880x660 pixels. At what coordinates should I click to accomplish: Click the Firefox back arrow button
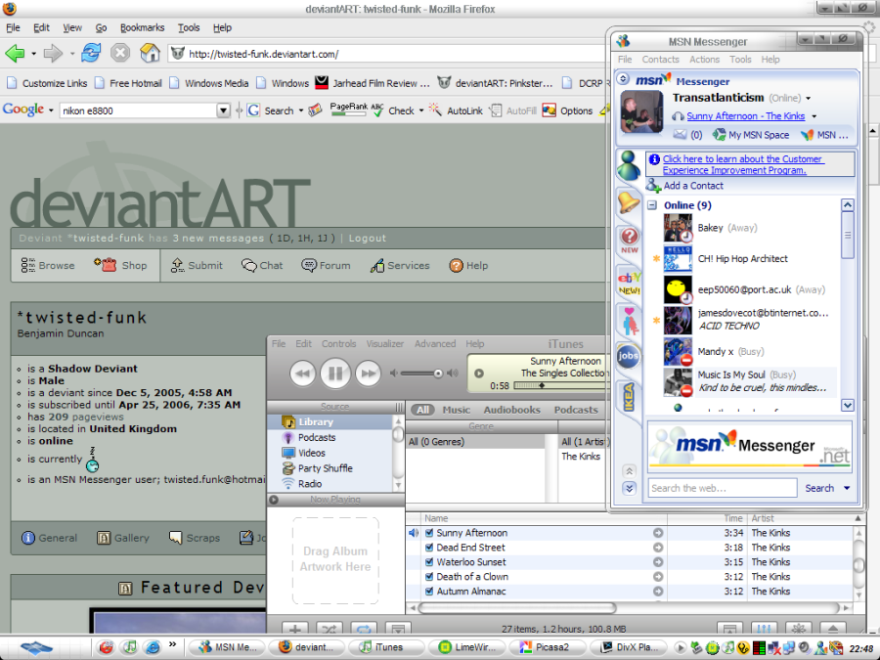pos(15,54)
